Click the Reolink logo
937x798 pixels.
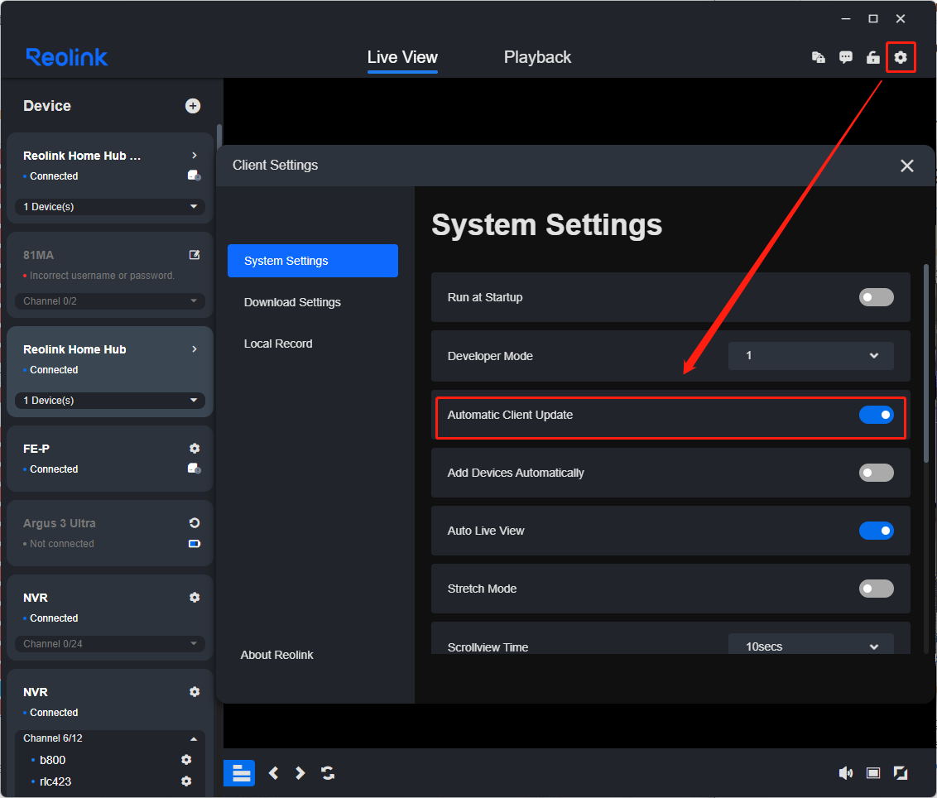[x=67, y=57]
